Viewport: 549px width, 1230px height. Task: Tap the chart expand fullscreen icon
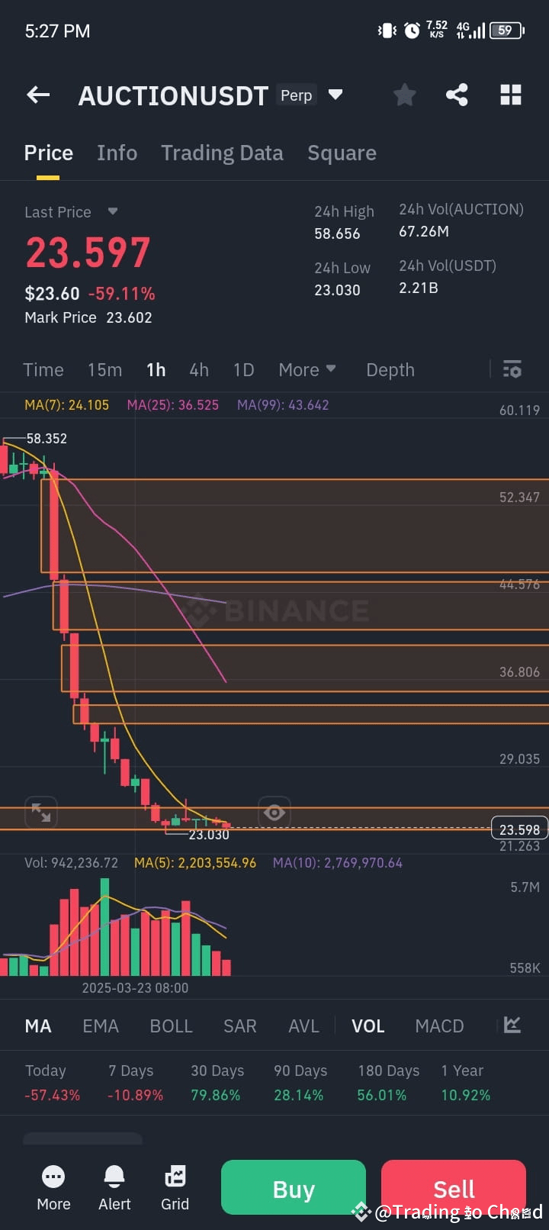(x=41, y=813)
